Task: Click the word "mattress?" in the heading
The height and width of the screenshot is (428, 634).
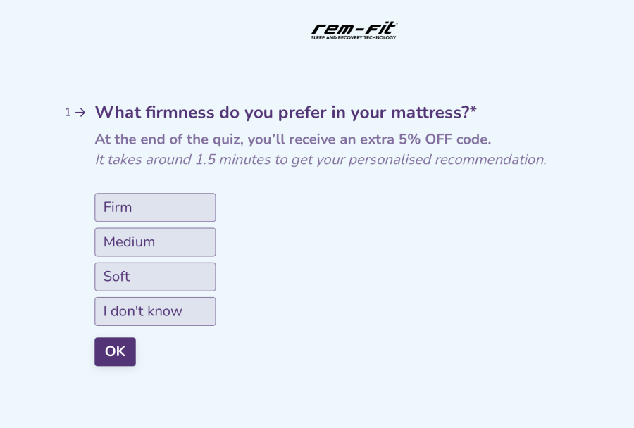Action: [x=430, y=113]
